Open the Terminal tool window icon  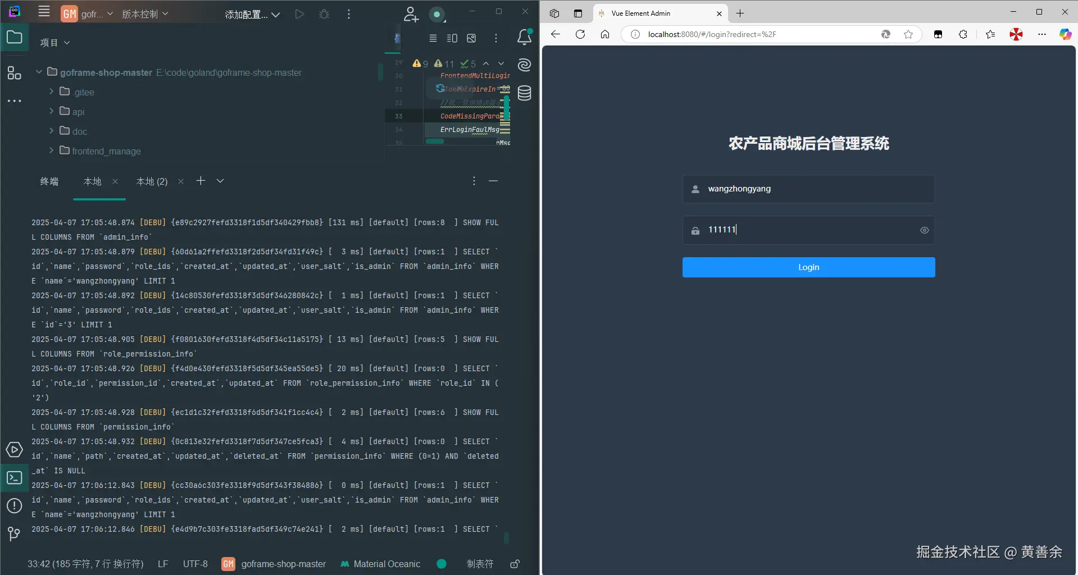pyautogui.click(x=14, y=478)
